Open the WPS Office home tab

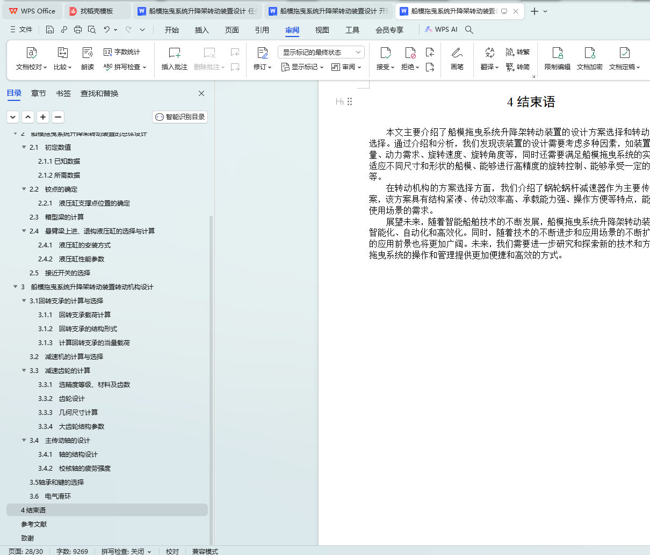tap(33, 11)
